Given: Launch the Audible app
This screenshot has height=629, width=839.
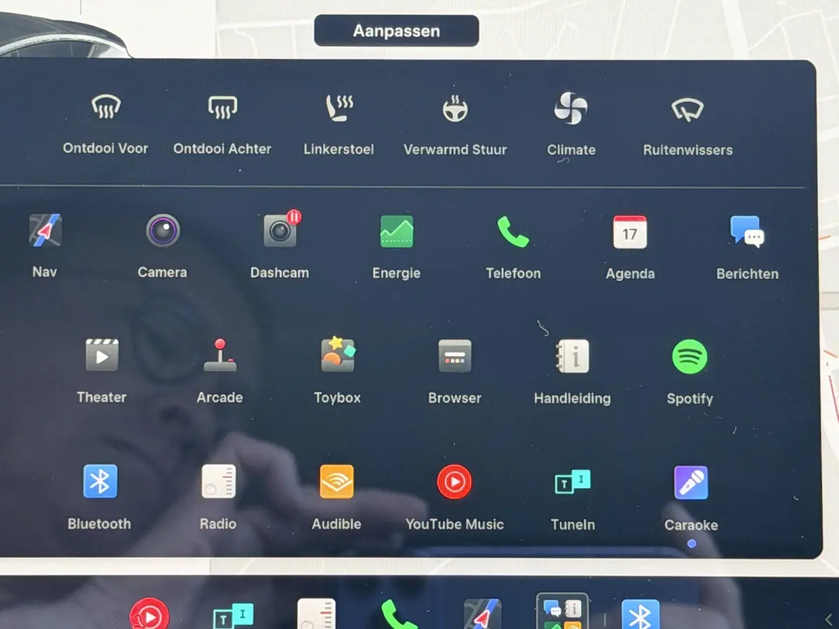Looking at the screenshot, I should 337,482.
